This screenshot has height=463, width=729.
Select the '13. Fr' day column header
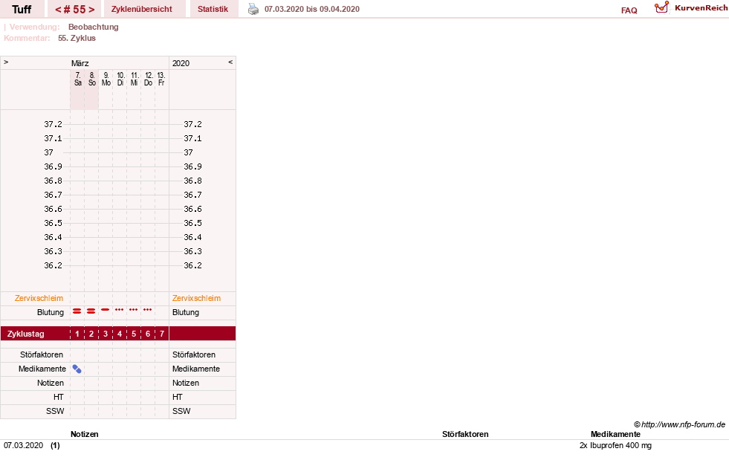click(161, 79)
